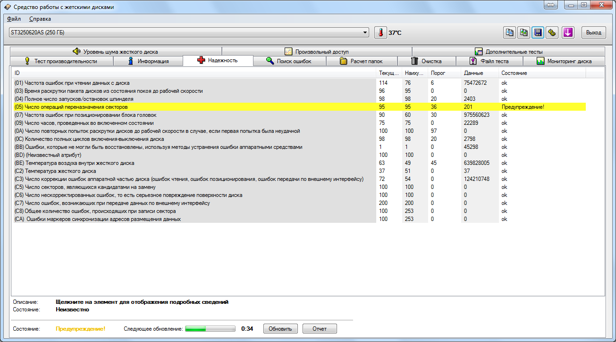Select row (C5) Число секторов-кандидатов на замену
Viewport: 616px width, 342px height.
(x=299, y=187)
